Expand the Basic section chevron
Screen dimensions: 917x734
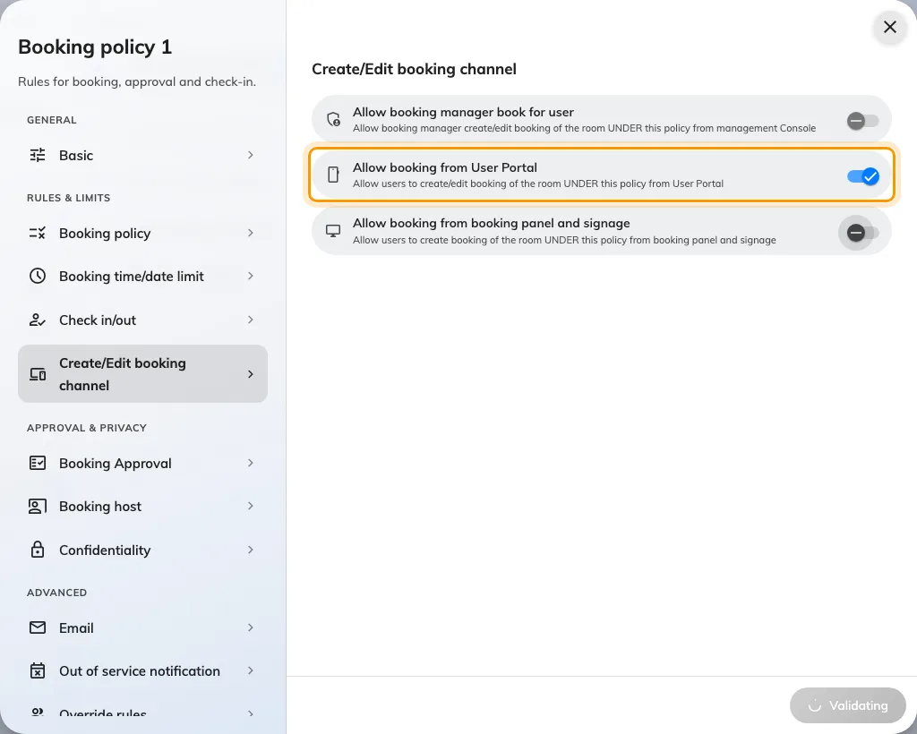251,155
